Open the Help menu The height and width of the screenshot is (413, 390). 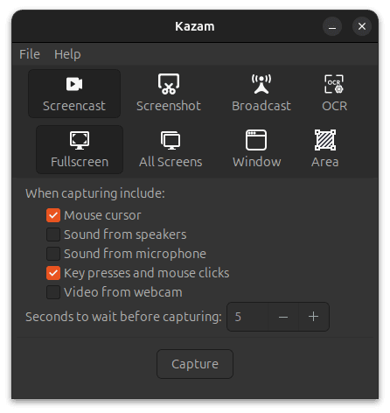(x=67, y=54)
